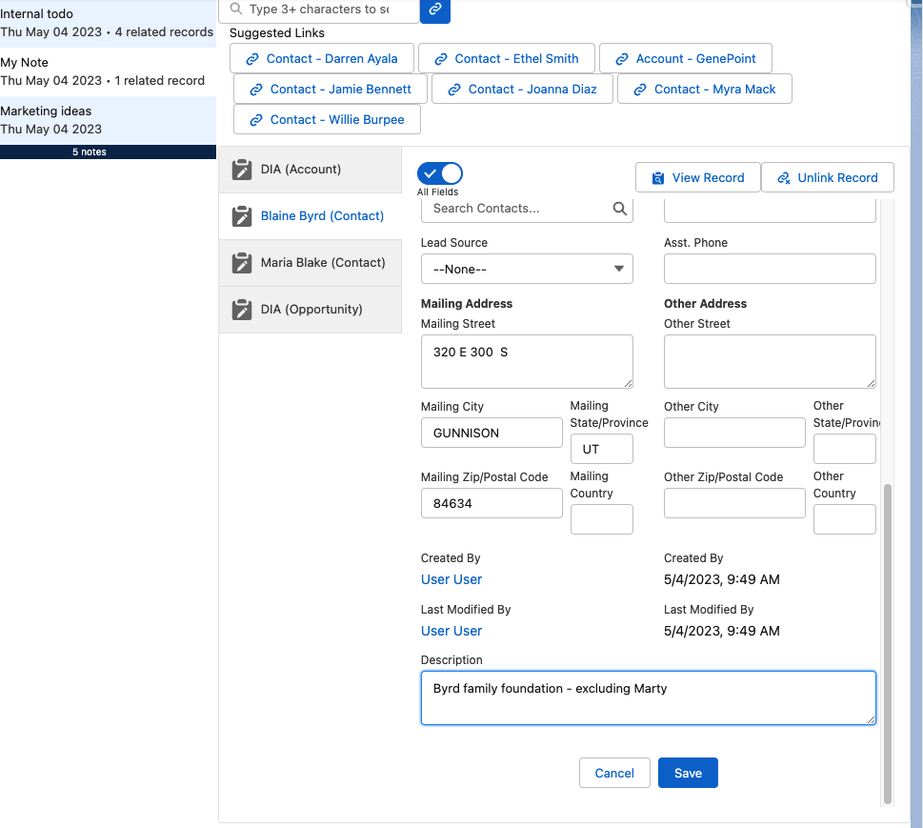Toggle the All Fields switch off
923x828 pixels.
click(x=440, y=173)
